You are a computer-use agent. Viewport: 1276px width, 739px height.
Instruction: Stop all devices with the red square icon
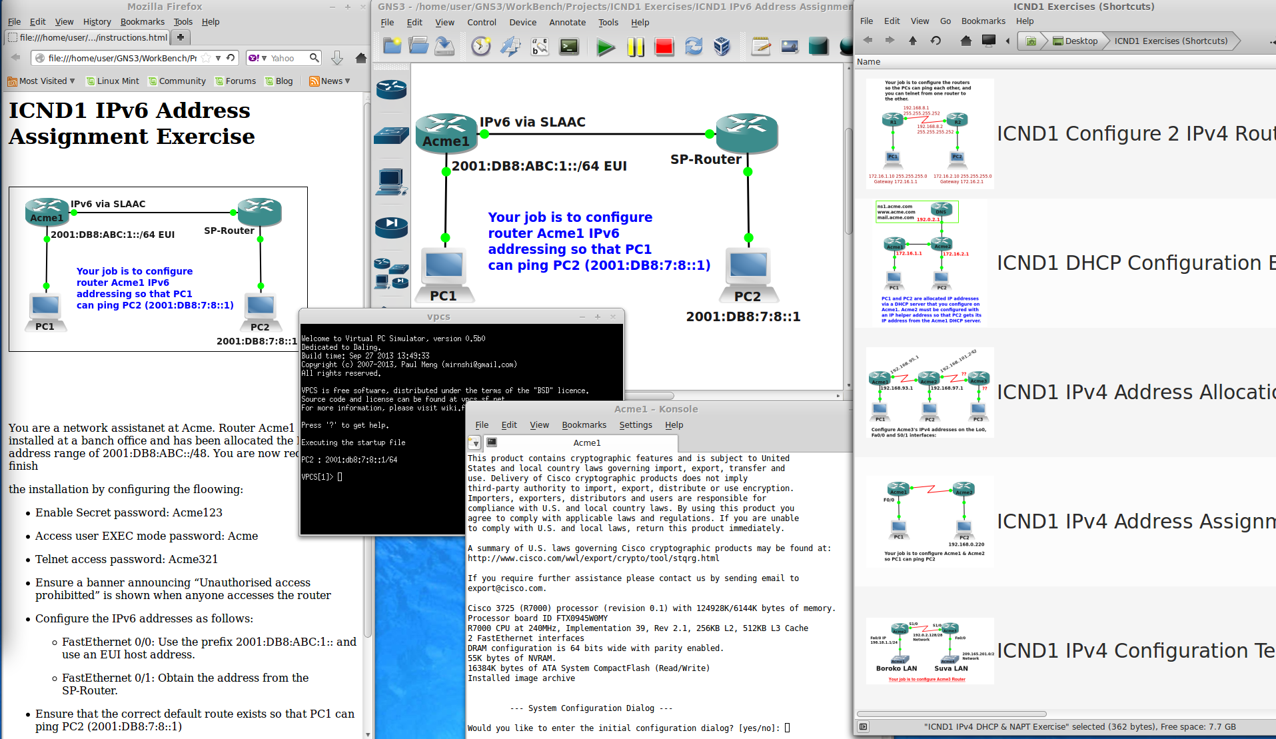(664, 47)
